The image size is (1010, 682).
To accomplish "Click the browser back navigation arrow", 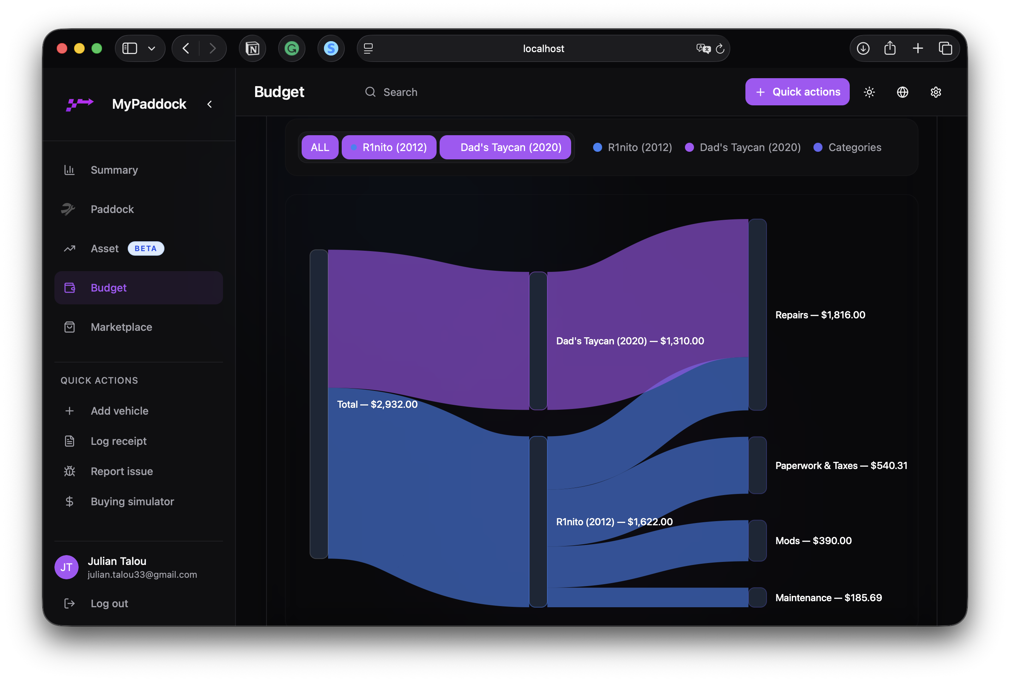I will (186, 48).
